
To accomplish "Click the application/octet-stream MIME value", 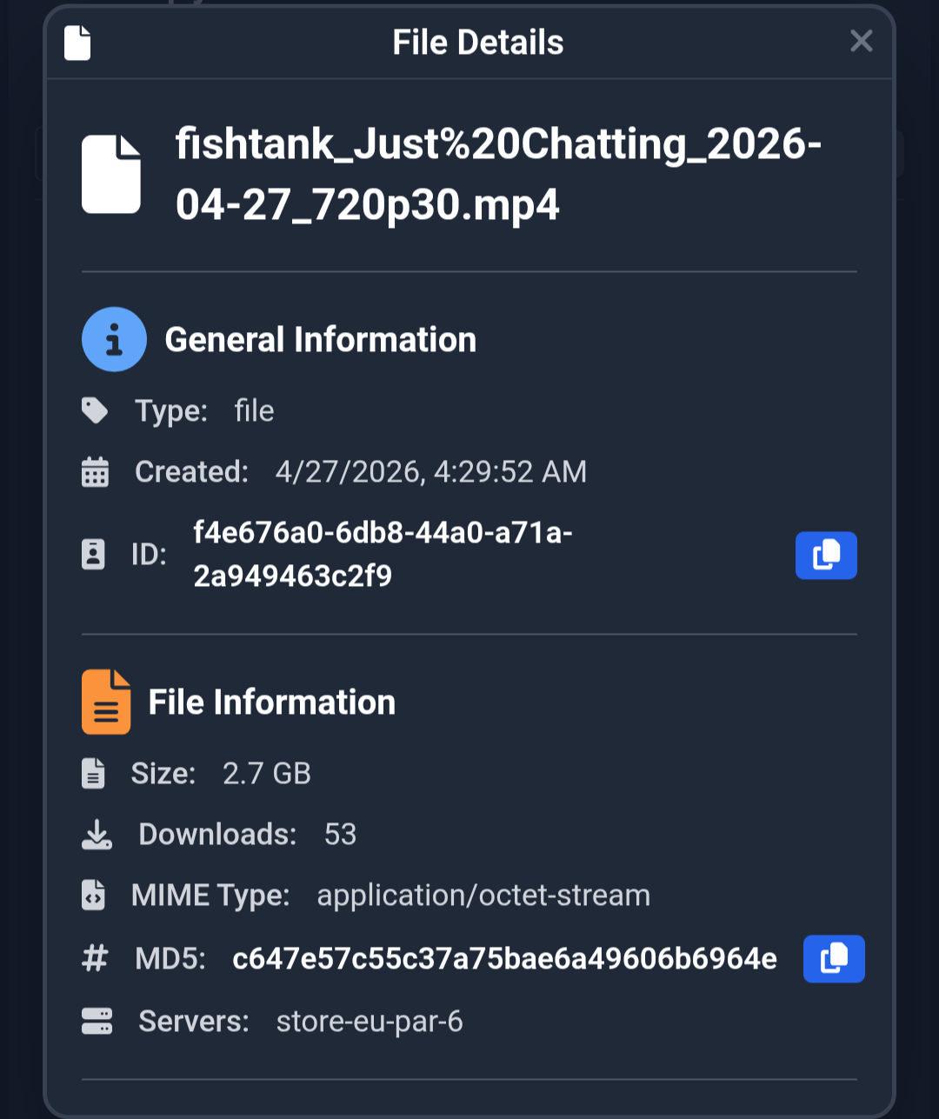I will coord(483,895).
